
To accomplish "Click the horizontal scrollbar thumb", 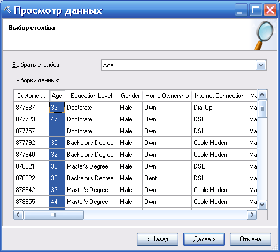I will [x=53, y=215].
